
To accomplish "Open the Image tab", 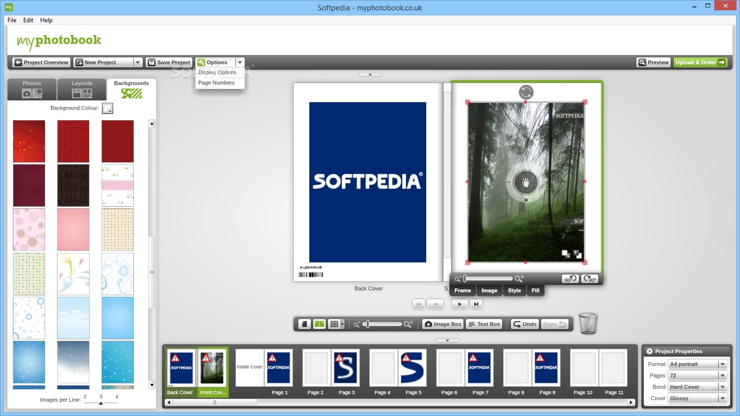I will click(489, 290).
